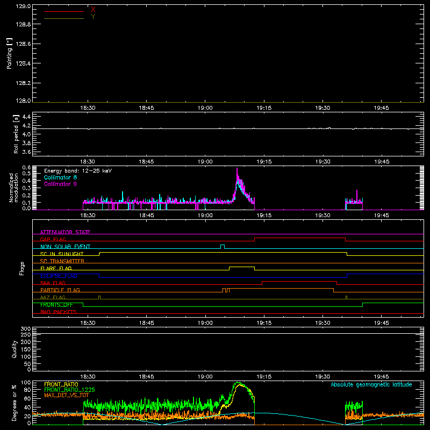Image resolution: width=430 pixels, height=430 pixels.
Task: Click the 3.6 roll period tick value
Action: click(x=26, y=152)
